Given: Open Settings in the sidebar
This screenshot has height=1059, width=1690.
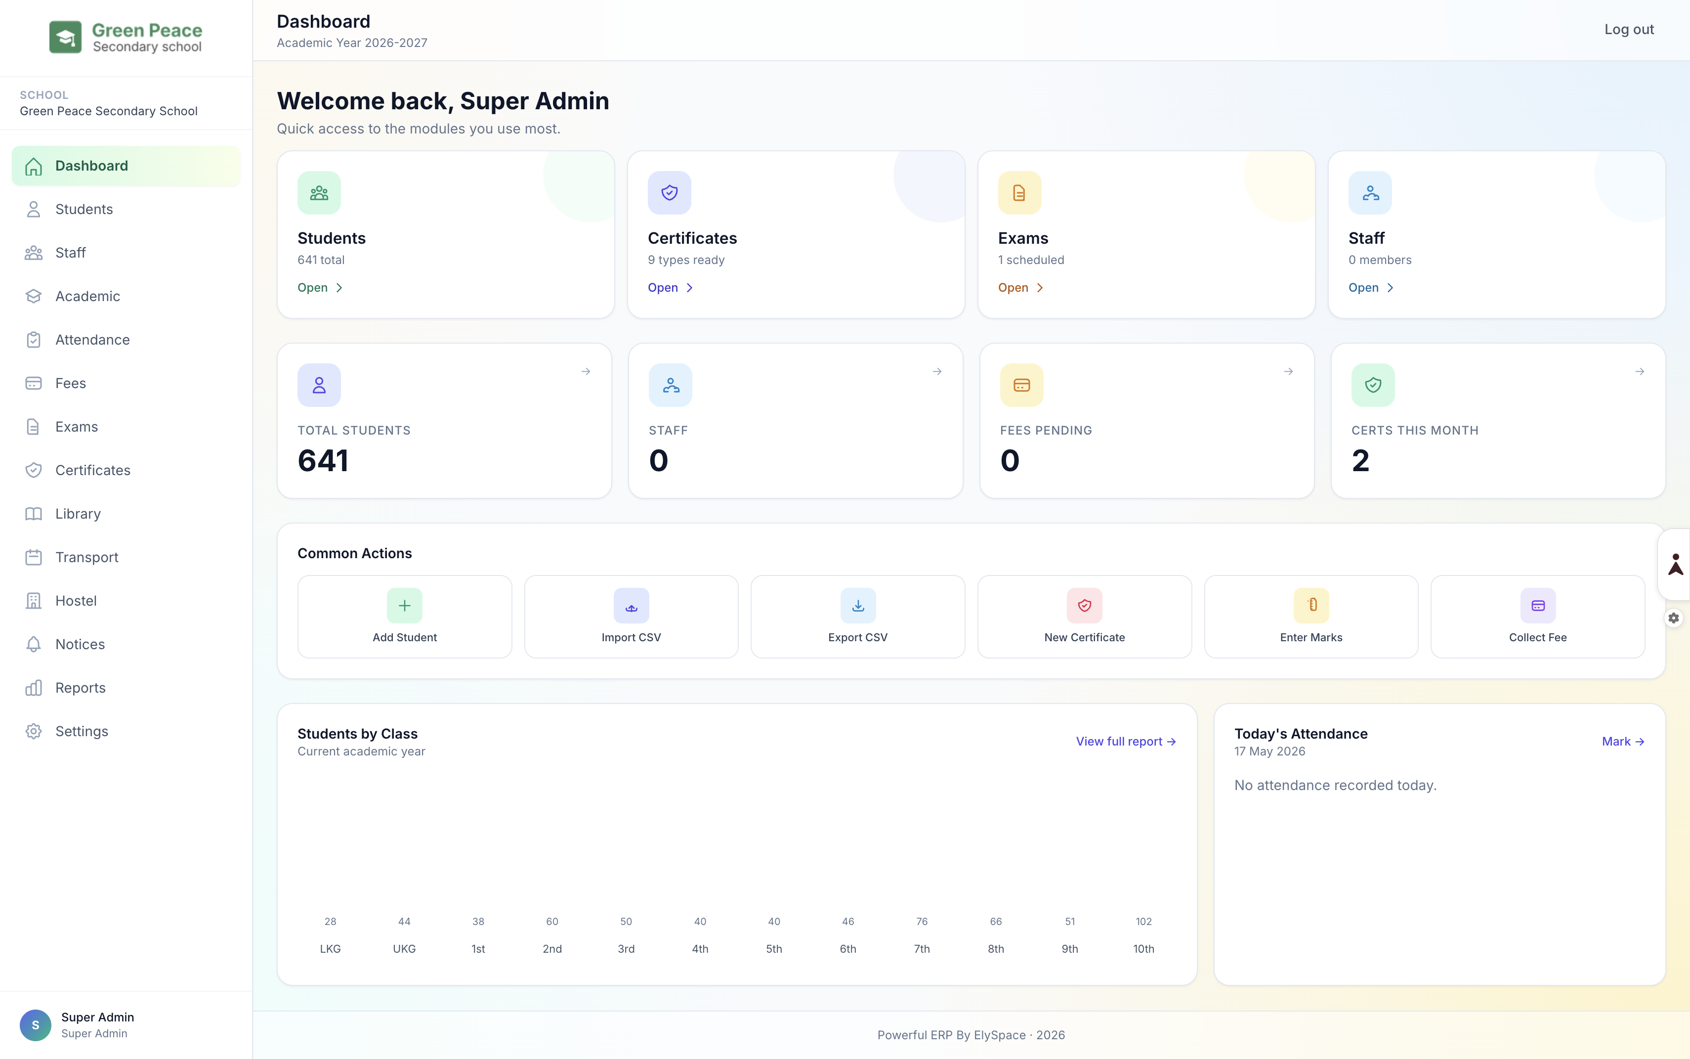Looking at the screenshot, I should [x=126, y=731].
